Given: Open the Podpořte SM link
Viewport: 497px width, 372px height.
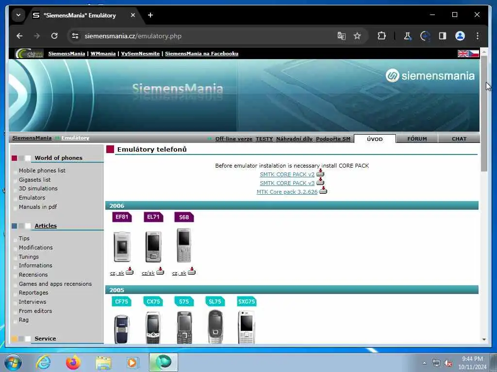Looking at the screenshot, I should (x=333, y=139).
